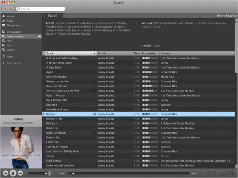Image resolution: width=238 pixels, height=178 pixels.
Task: Open Home in the sidebar
Action: tap(10, 16)
